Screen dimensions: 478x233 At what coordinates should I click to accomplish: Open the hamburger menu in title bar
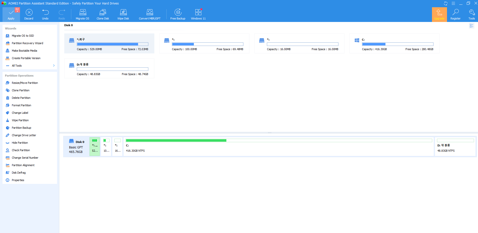tap(453, 3)
